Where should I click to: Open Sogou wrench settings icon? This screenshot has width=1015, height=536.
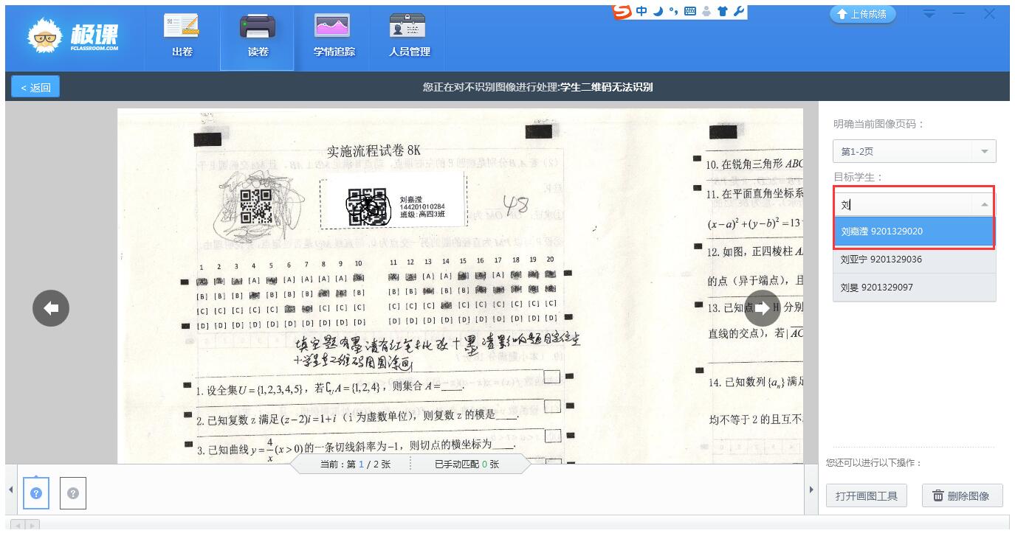739,11
